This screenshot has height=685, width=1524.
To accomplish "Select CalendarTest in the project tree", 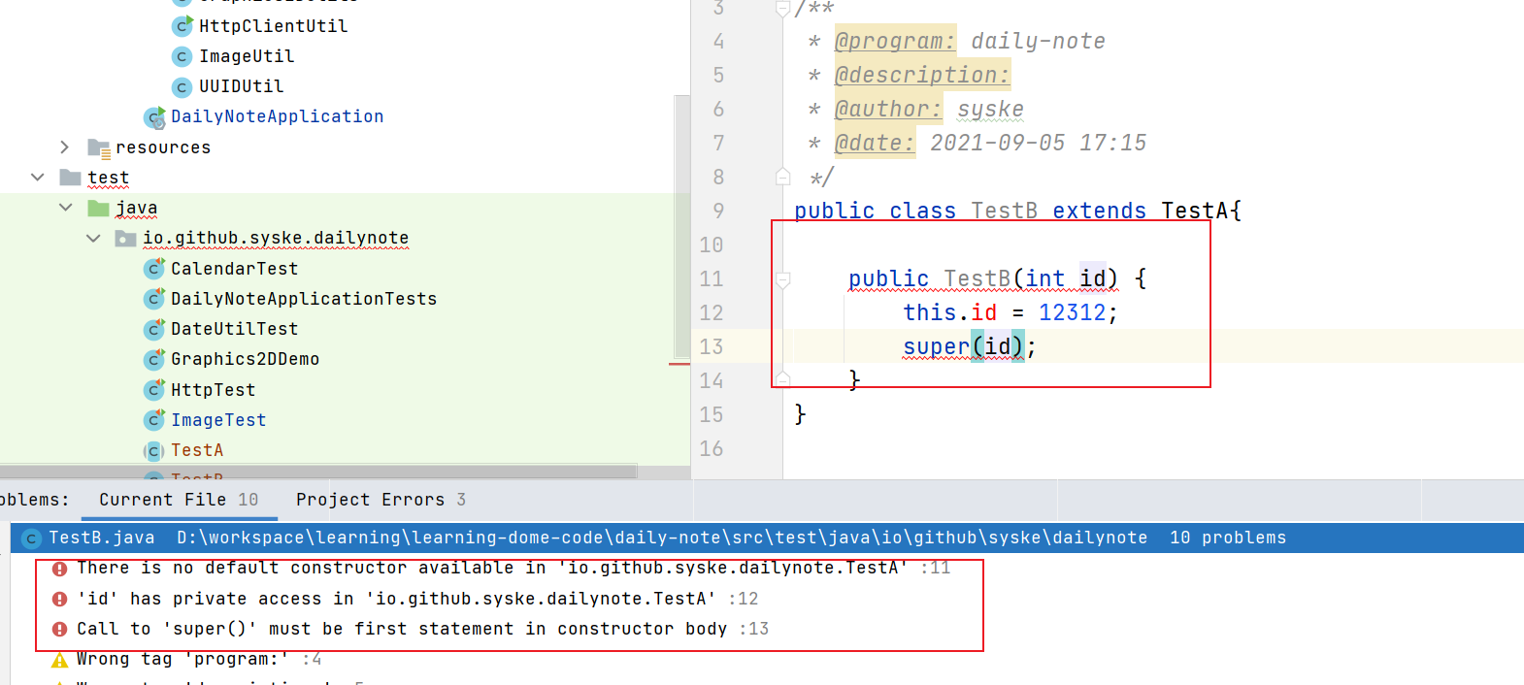I will [x=234, y=269].
